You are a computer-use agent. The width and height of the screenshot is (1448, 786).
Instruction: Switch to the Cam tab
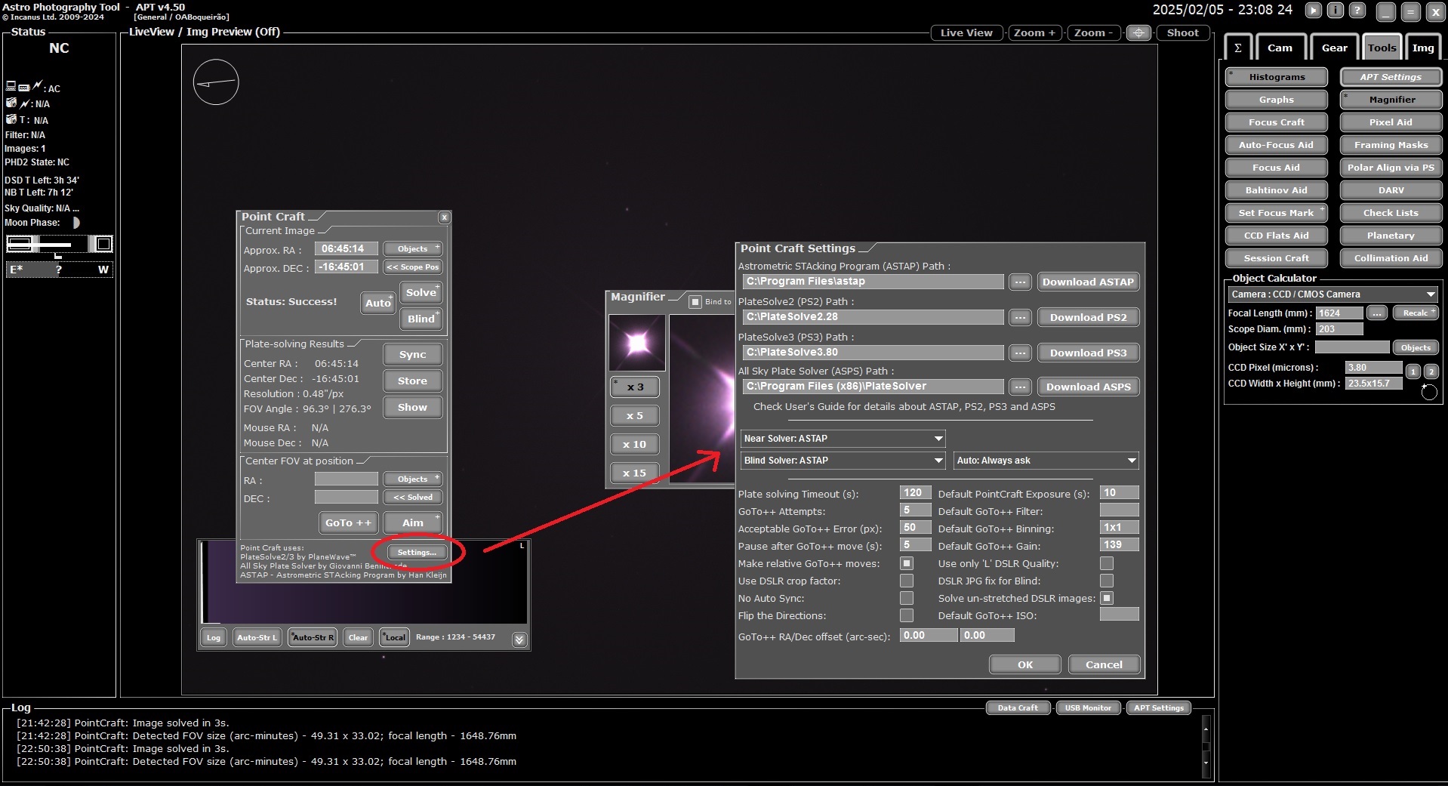click(1280, 48)
